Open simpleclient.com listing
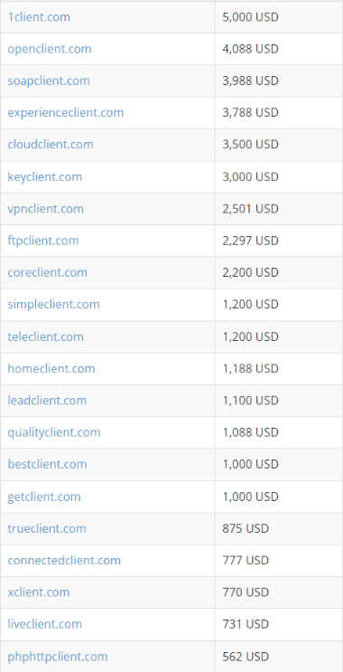The width and height of the screenshot is (343, 672). [53, 304]
